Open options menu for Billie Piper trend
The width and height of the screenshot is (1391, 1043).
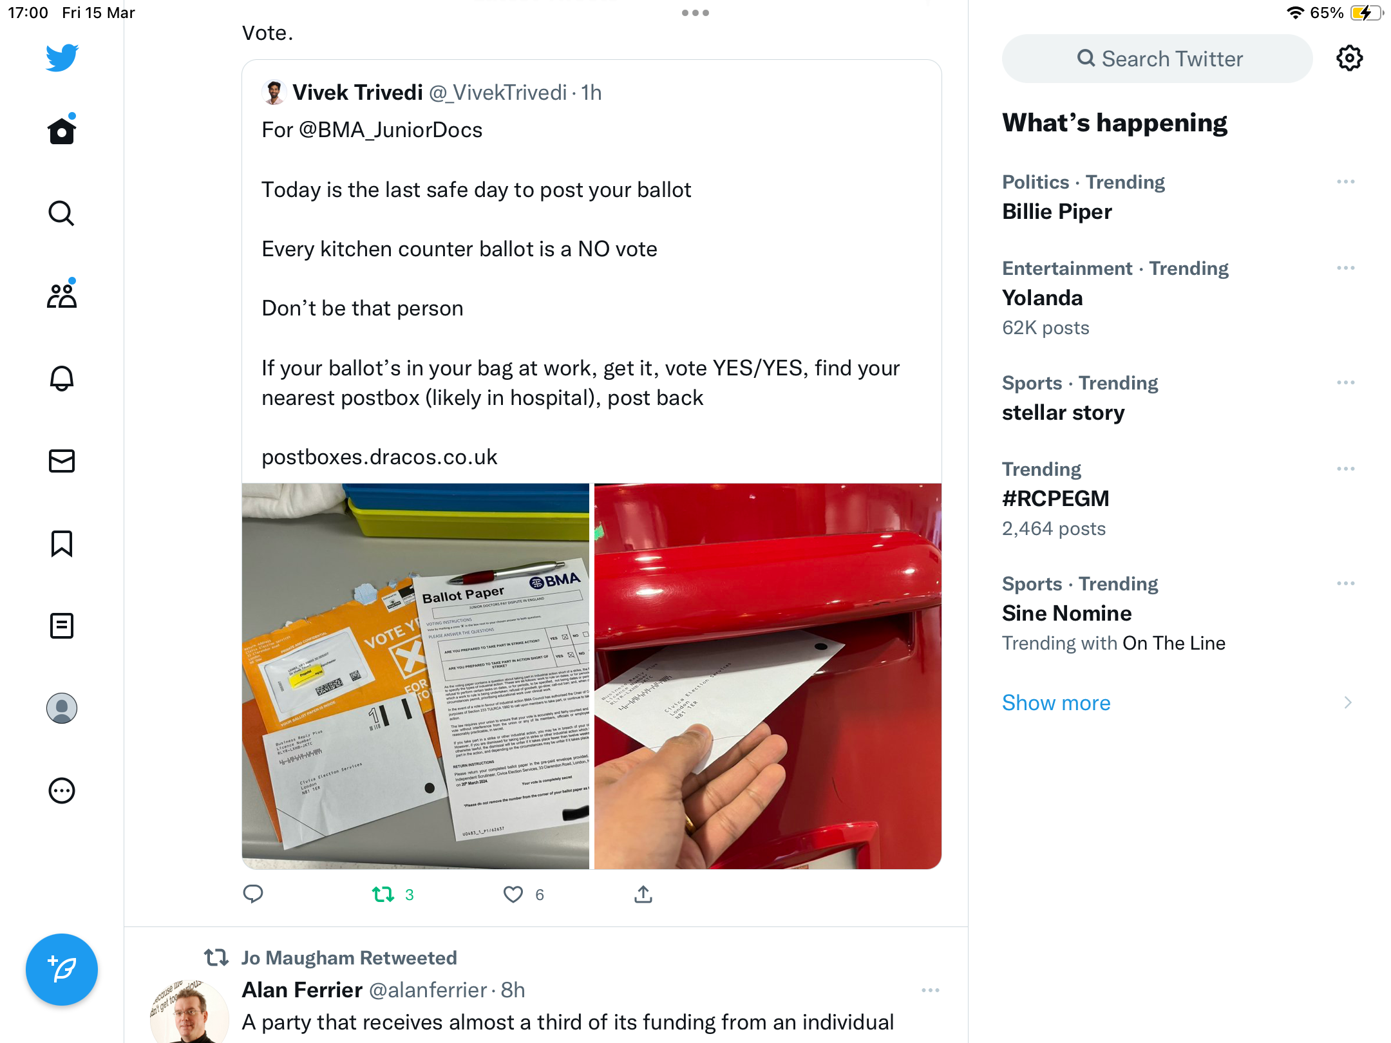pyautogui.click(x=1346, y=182)
